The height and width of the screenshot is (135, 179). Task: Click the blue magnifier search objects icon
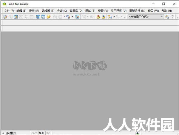[68, 17]
